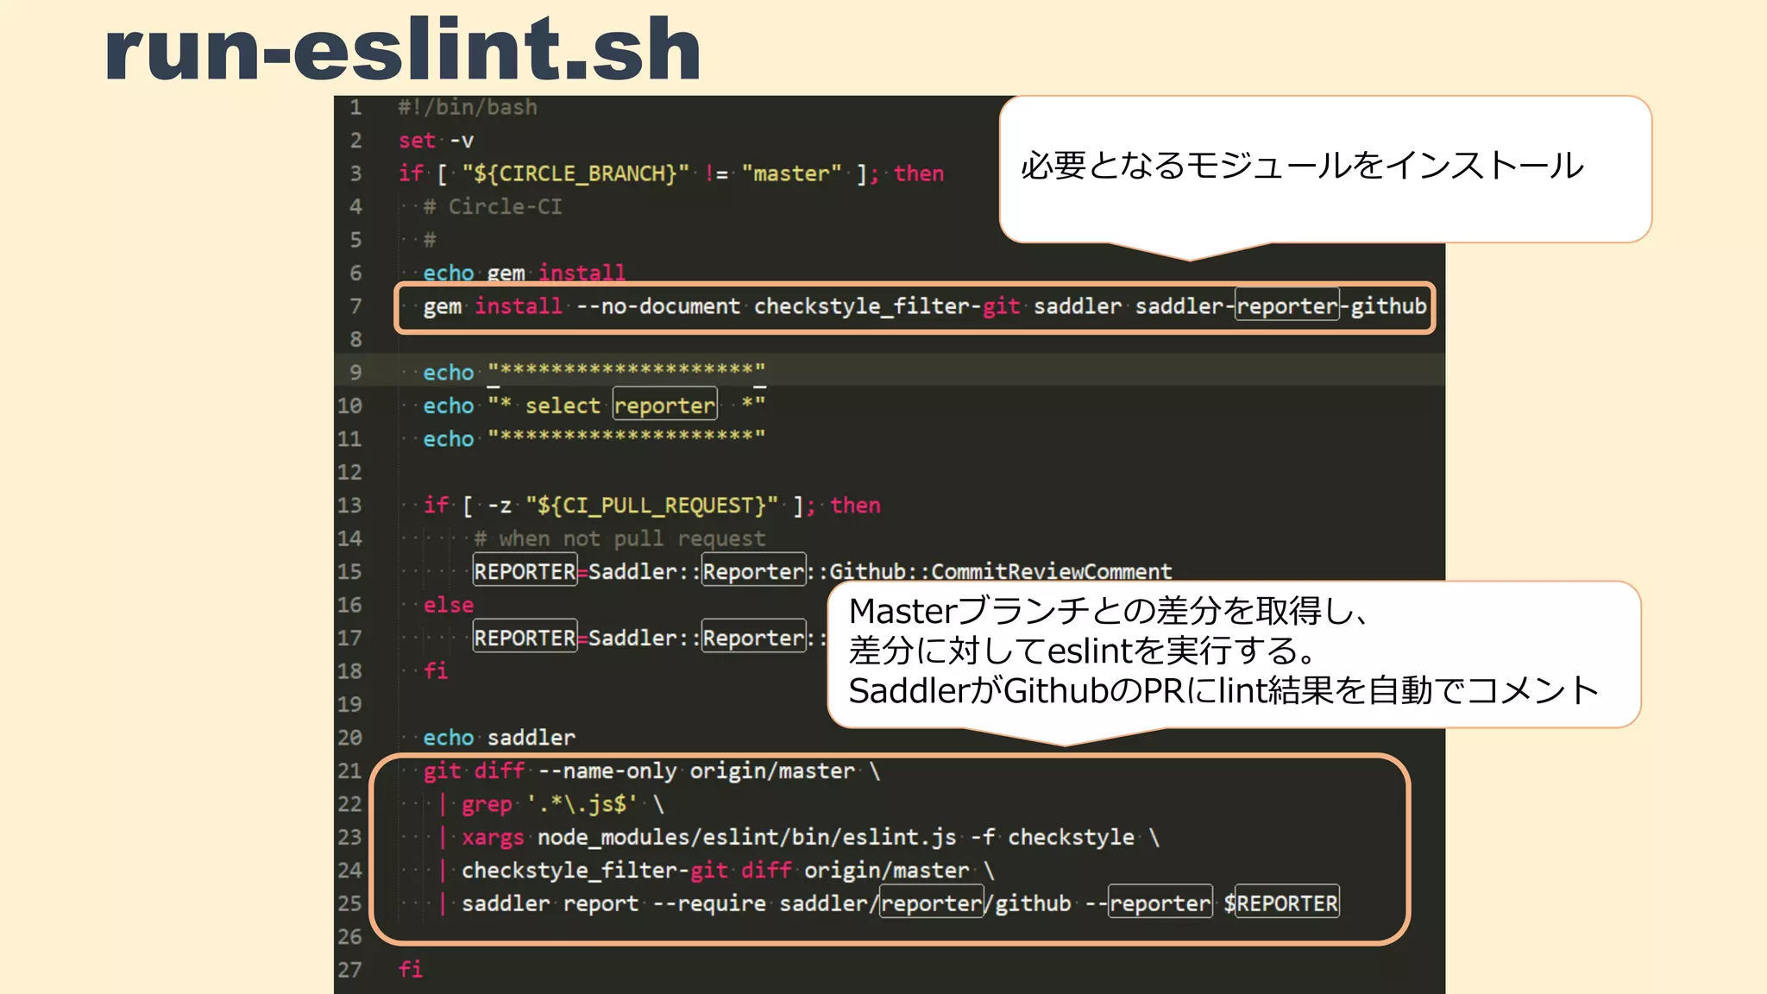Click line number 21 in the gutter
The width and height of the screenshot is (1767, 994).
point(349,771)
